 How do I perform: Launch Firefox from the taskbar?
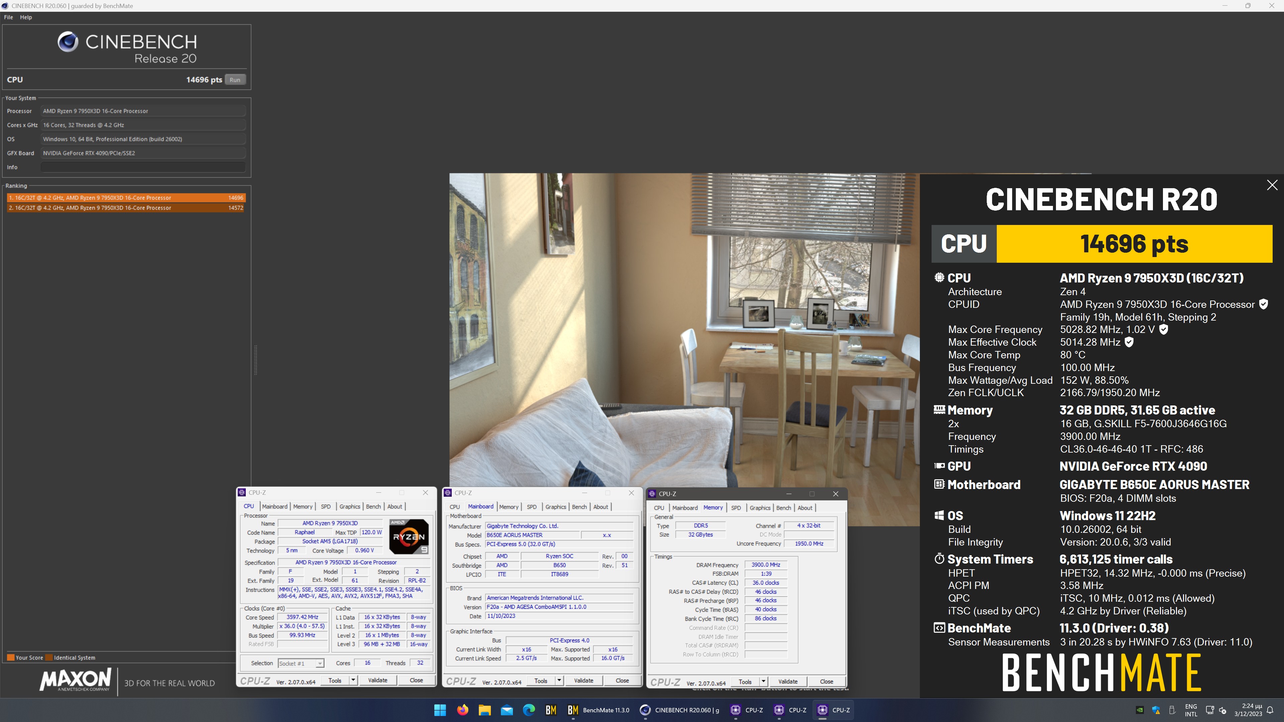pyautogui.click(x=462, y=710)
